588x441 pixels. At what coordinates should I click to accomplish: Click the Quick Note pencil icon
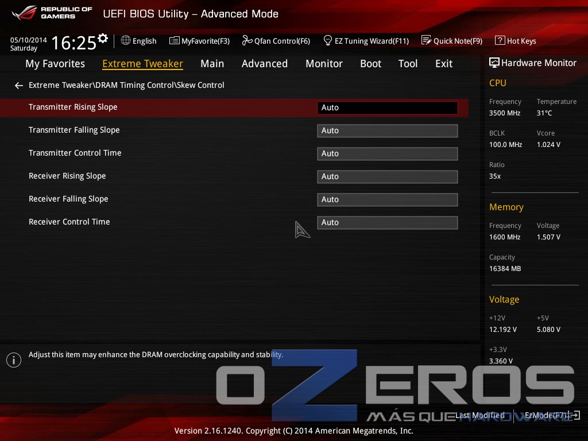(x=427, y=40)
